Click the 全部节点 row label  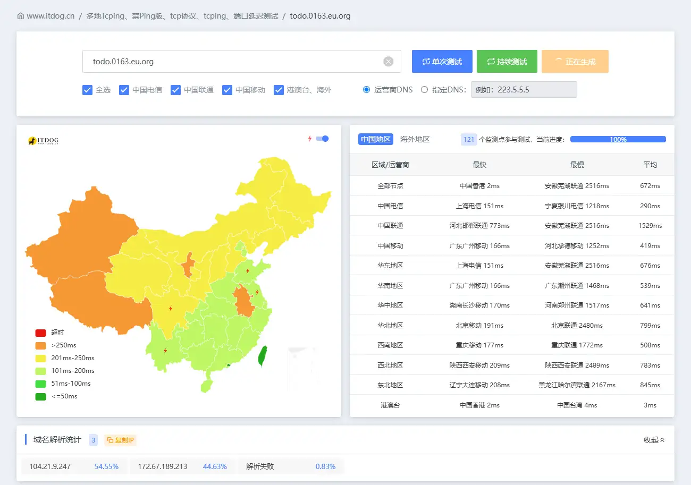click(x=391, y=186)
